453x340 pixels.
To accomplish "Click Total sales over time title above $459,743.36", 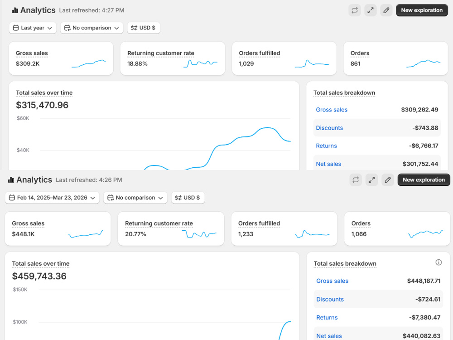I will pos(41,264).
